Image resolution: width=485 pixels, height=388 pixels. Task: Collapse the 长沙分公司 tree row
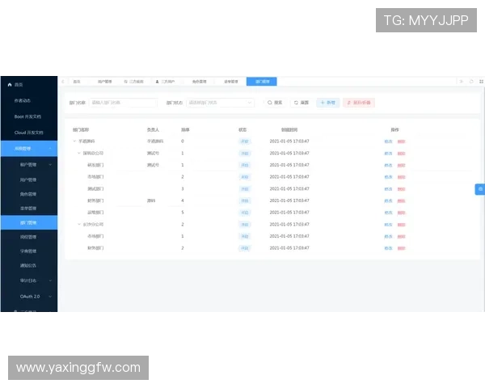(78, 224)
